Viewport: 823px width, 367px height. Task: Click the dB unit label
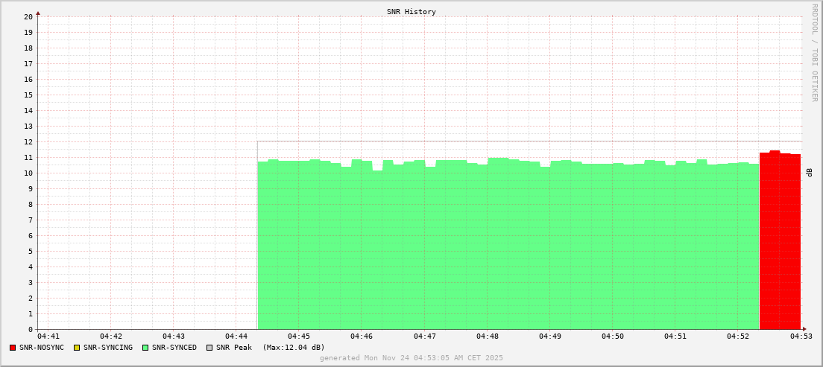click(x=810, y=173)
